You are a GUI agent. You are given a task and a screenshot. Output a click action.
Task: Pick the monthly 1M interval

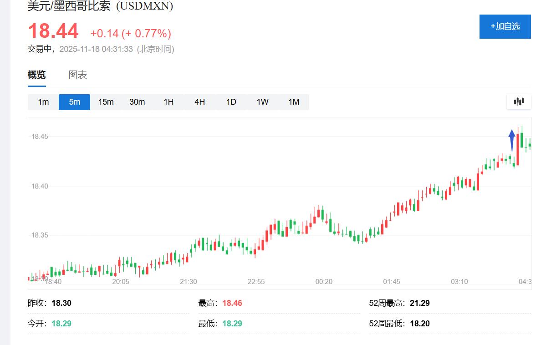(294, 102)
